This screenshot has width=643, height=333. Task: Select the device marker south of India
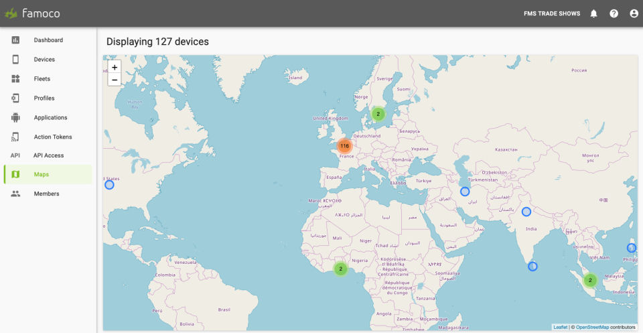(532, 267)
